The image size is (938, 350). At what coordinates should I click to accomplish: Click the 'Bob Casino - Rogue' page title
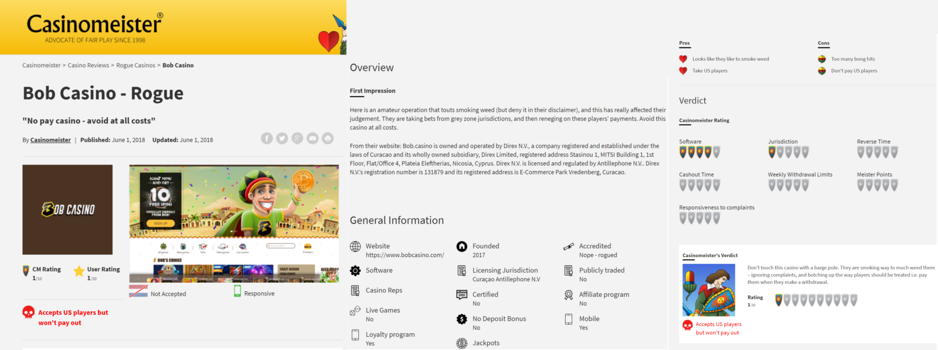(103, 94)
